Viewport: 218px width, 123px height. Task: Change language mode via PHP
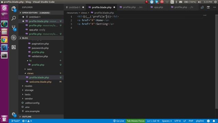[191, 121]
